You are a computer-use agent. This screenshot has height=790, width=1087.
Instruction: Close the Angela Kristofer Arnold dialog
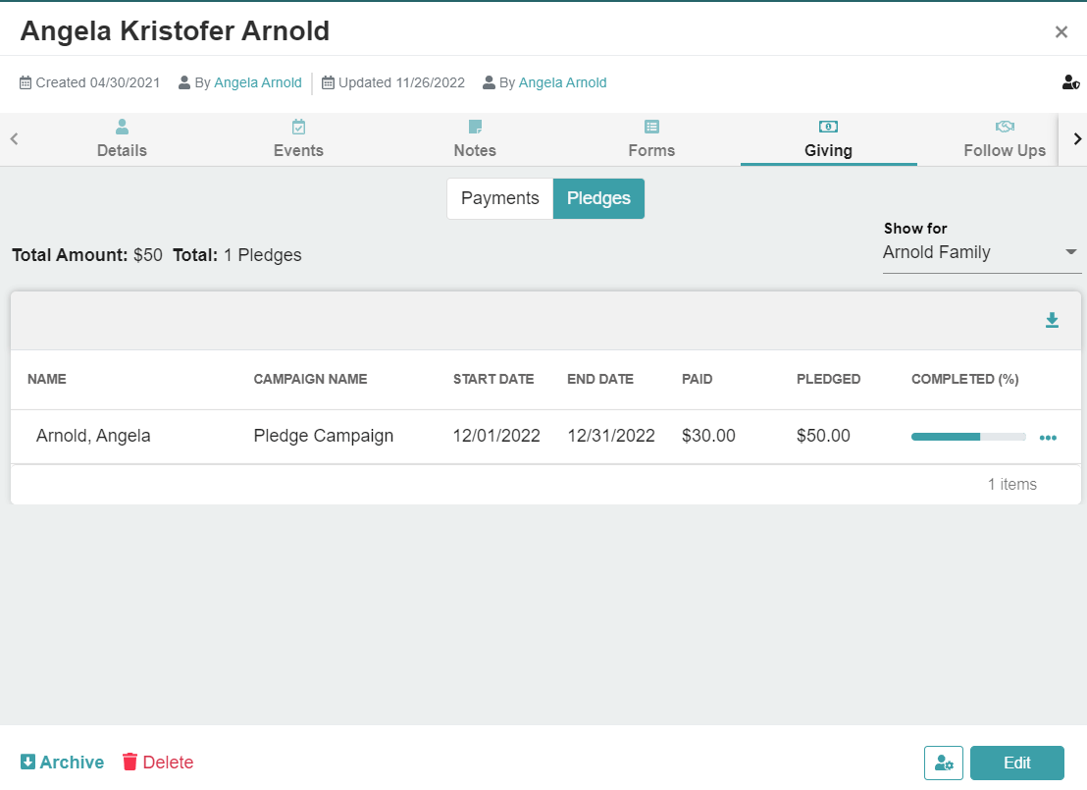pyautogui.click(x=1061, y=32)
